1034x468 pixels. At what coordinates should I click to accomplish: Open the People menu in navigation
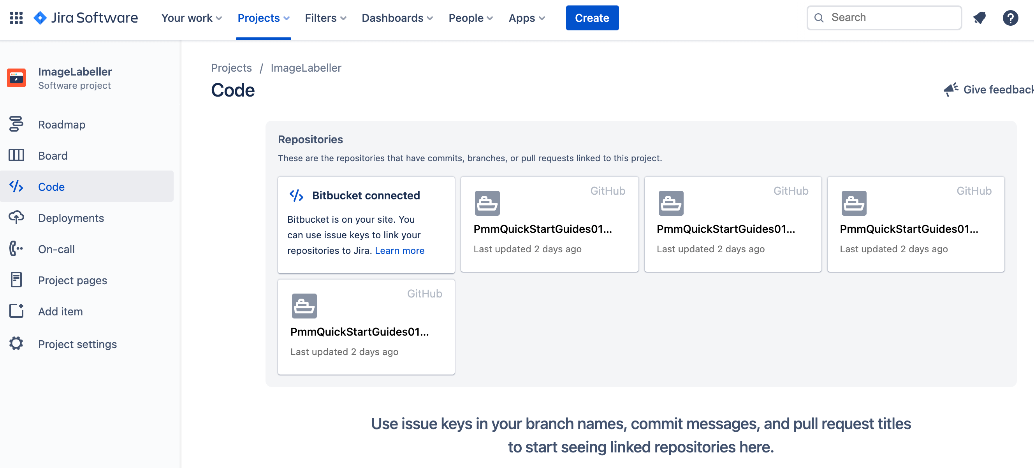pyautogui.click(x=470, y=18)
